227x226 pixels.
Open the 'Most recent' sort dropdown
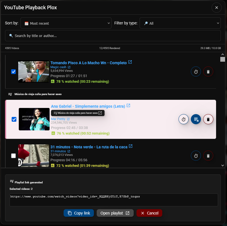click(x=66, y=23)
